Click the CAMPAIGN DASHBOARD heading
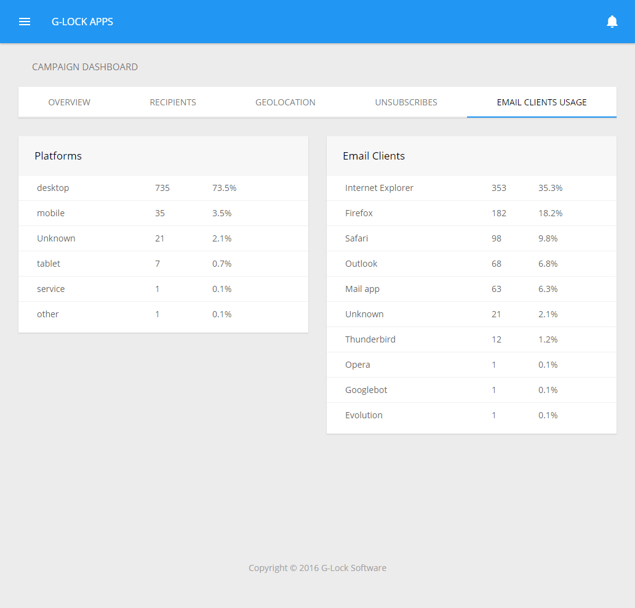The image size is (635, 608). pyautogui.click(x=85, y=67)
